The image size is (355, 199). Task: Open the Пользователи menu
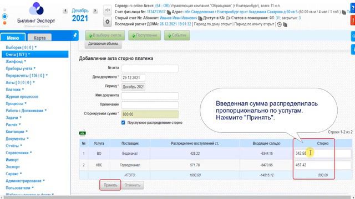coord(19,188)
